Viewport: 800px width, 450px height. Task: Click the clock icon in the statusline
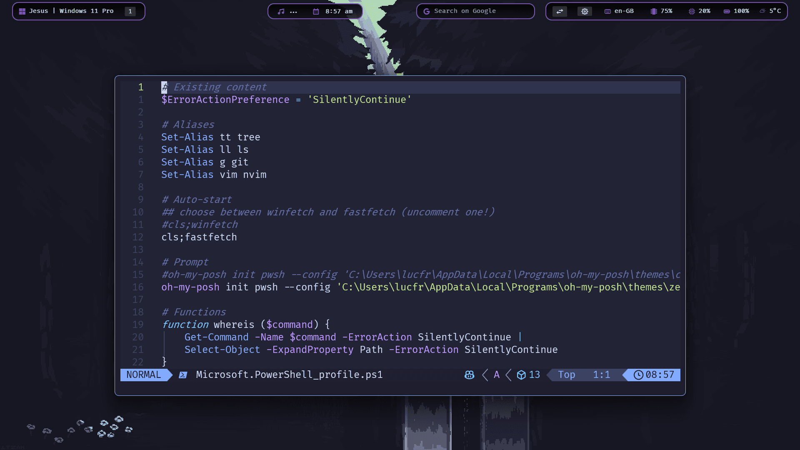638,375
